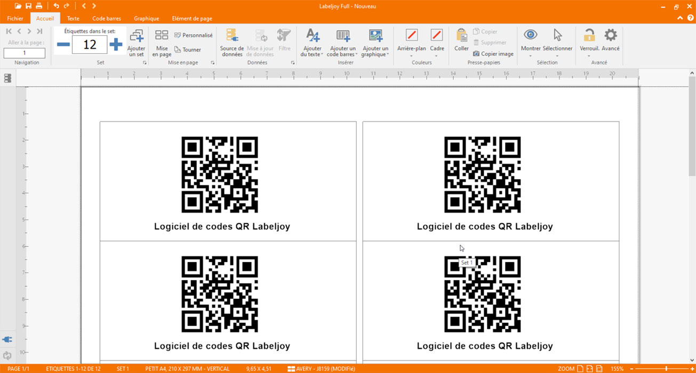Screen dimensions: 696x373
Task: Open the 'Fichier' menu tab
Action: (x=15, y=18)
